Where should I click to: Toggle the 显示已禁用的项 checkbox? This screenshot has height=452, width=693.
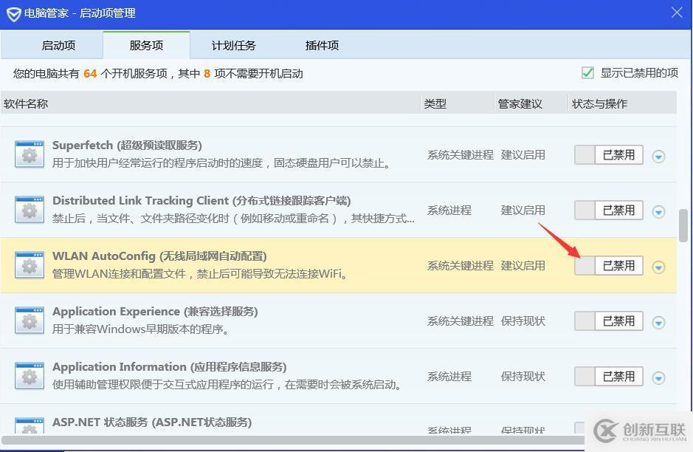tap(587, 73)
